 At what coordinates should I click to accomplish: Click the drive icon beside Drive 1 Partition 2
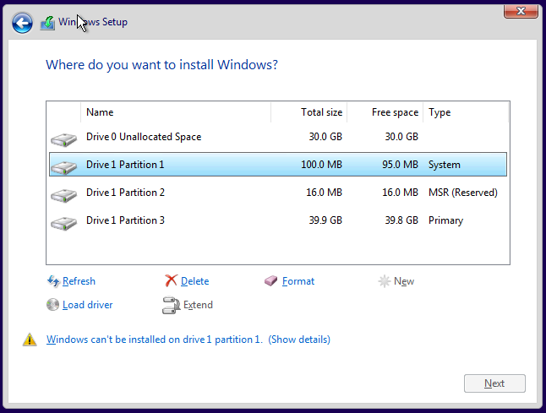point(63,195)
